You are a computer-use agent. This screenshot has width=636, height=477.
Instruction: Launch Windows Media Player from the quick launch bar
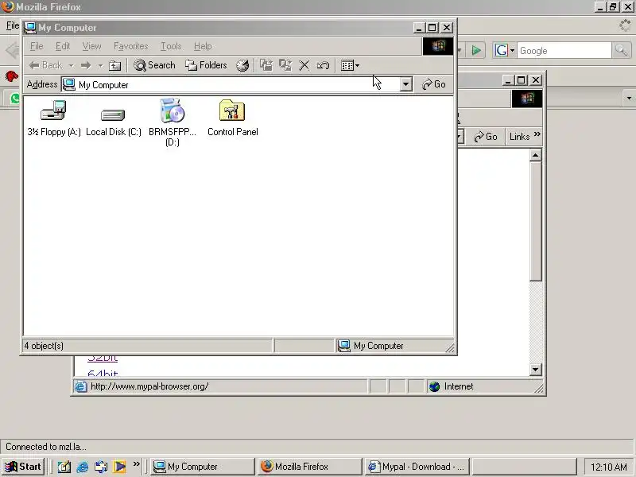point(119,467)
